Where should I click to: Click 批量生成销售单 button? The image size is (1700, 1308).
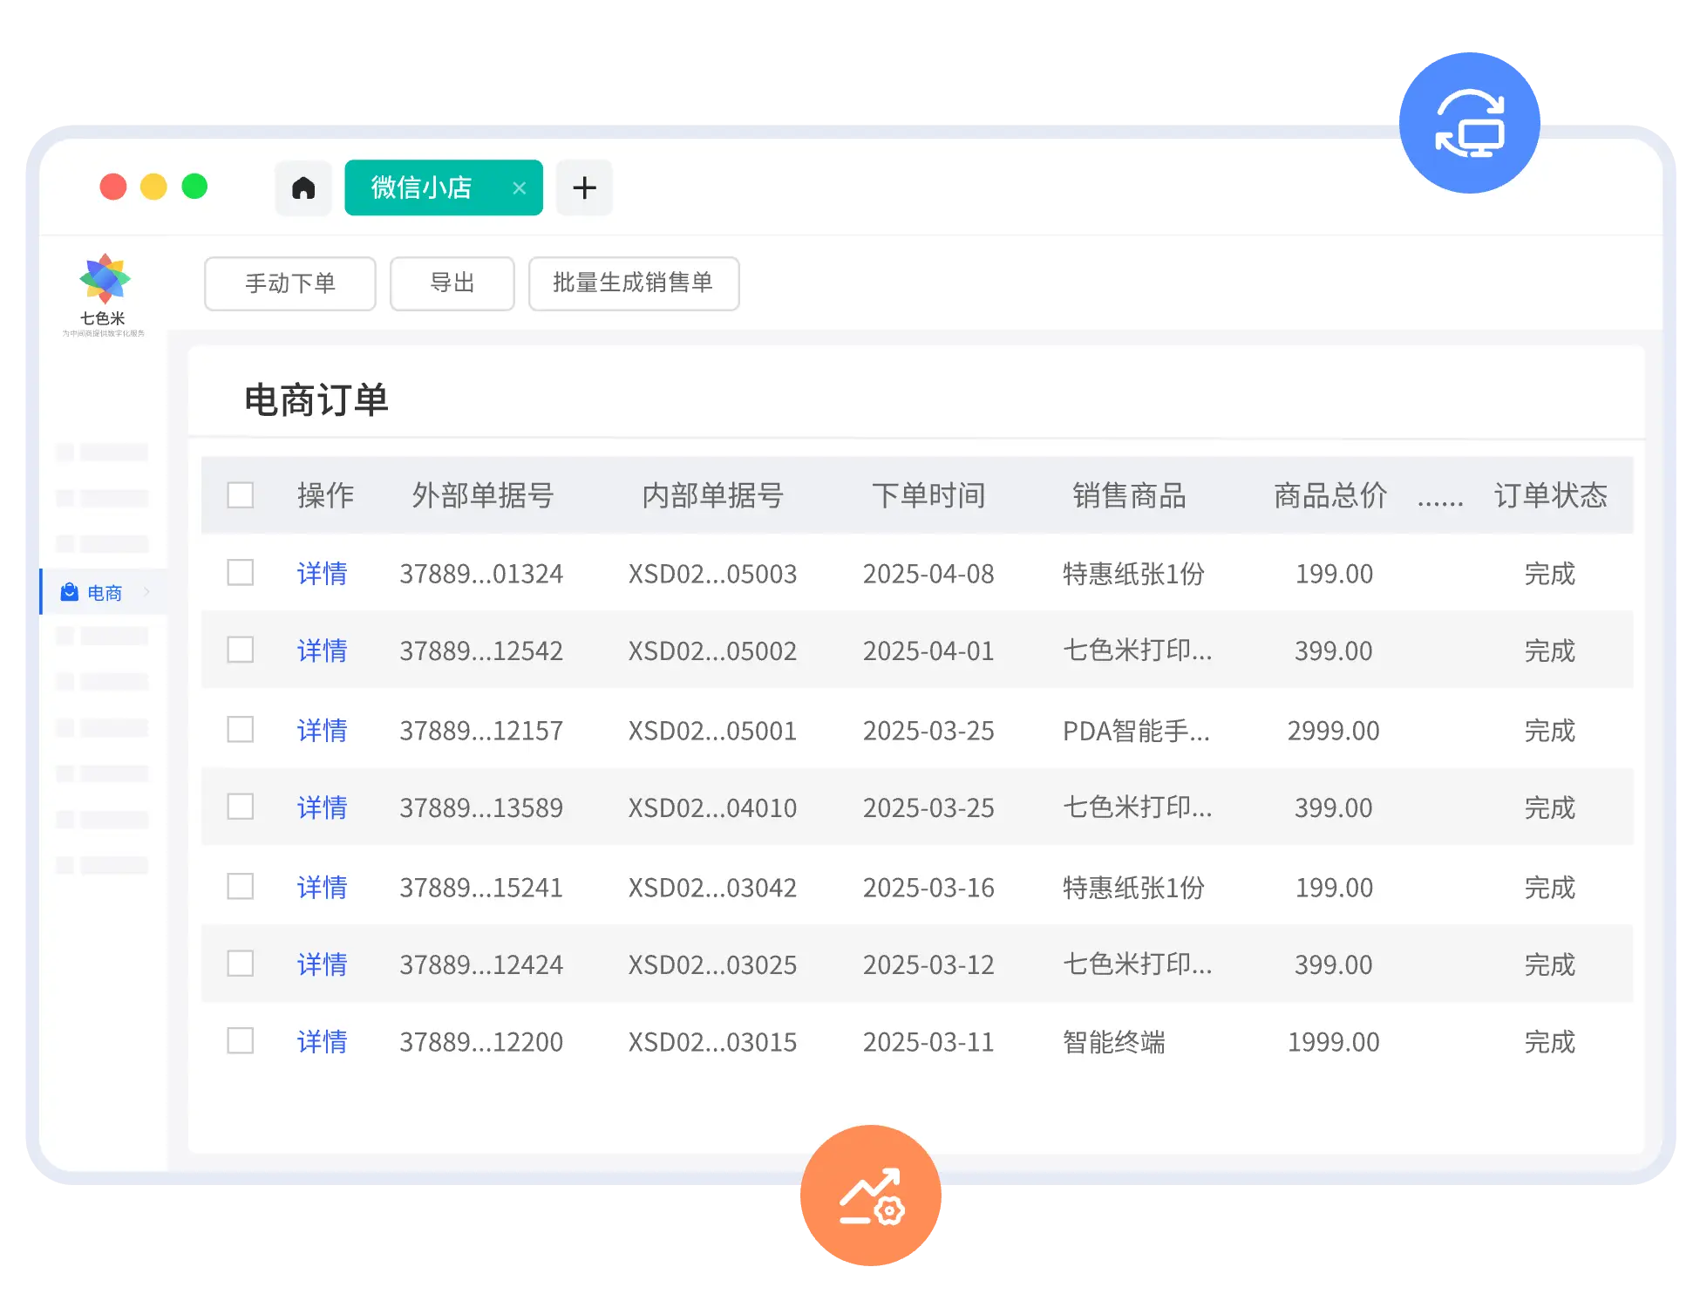pyautogui.click(x=634, y=283)
